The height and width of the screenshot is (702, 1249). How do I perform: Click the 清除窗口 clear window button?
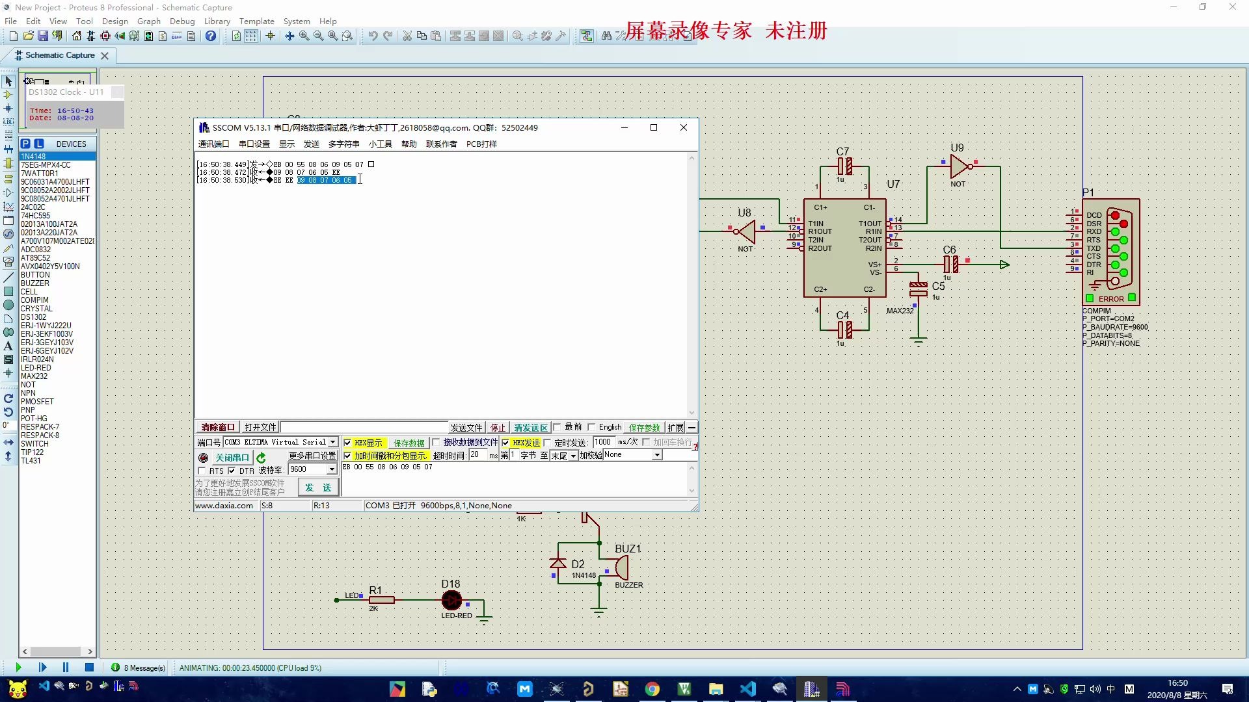pos(217,427)
